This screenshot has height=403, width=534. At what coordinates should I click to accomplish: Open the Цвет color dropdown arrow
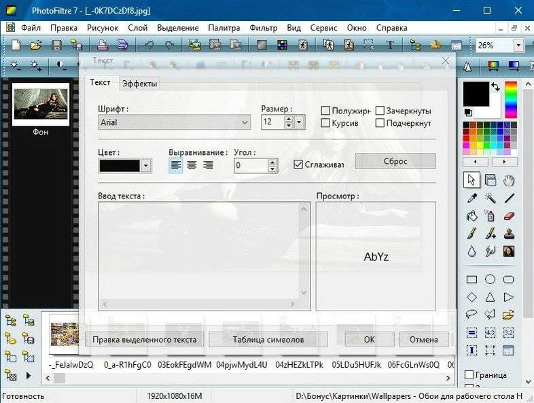146,166
